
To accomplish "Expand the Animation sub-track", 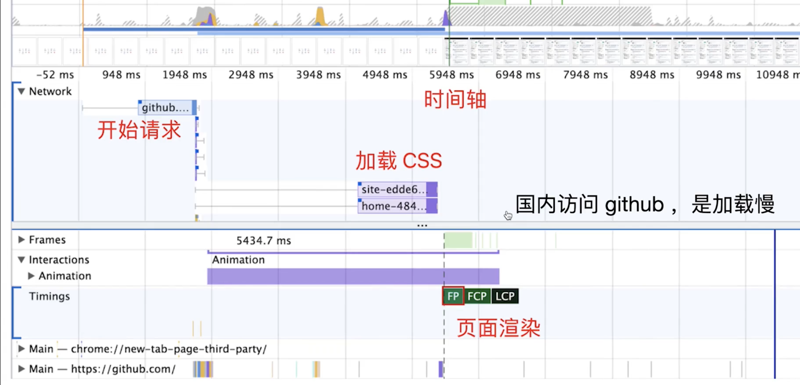I will 31,276.
